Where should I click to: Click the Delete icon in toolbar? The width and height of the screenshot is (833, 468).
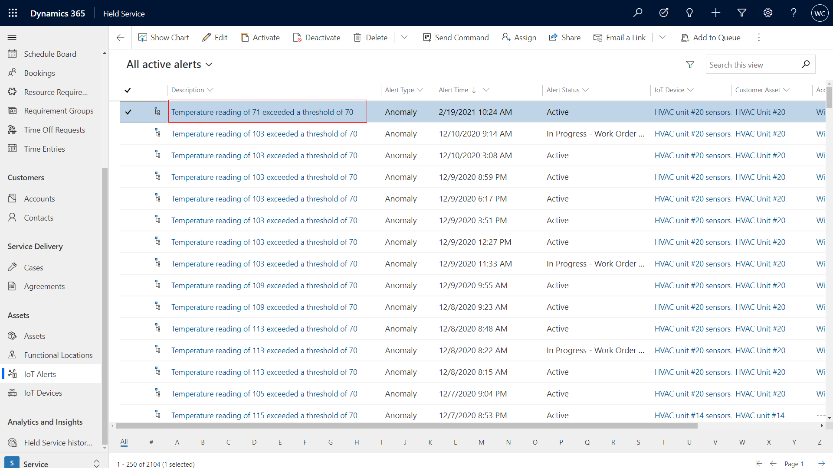tap(357, 37)
